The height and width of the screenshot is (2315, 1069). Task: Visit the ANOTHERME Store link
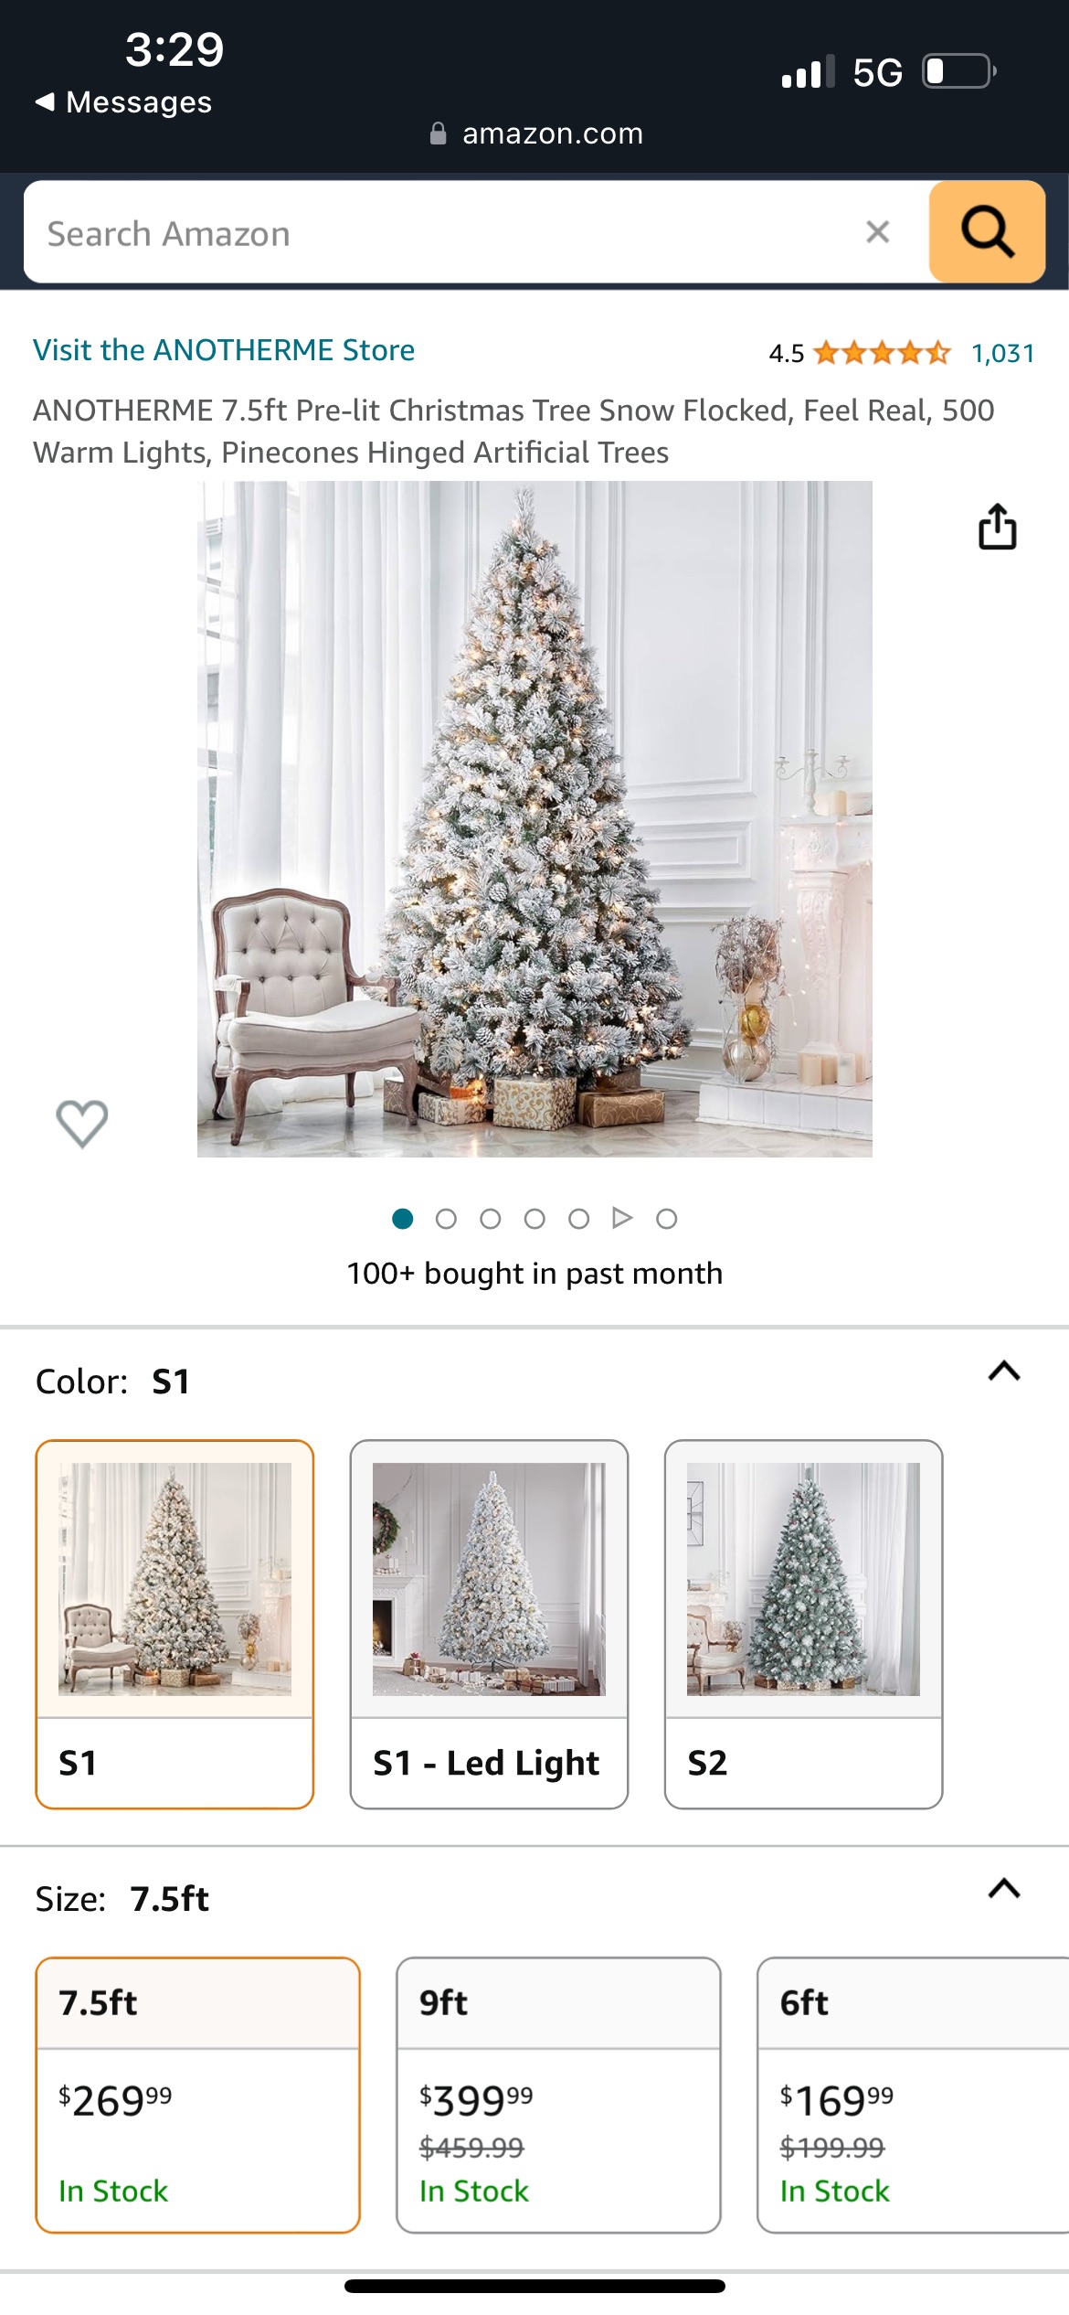[224, 350]
